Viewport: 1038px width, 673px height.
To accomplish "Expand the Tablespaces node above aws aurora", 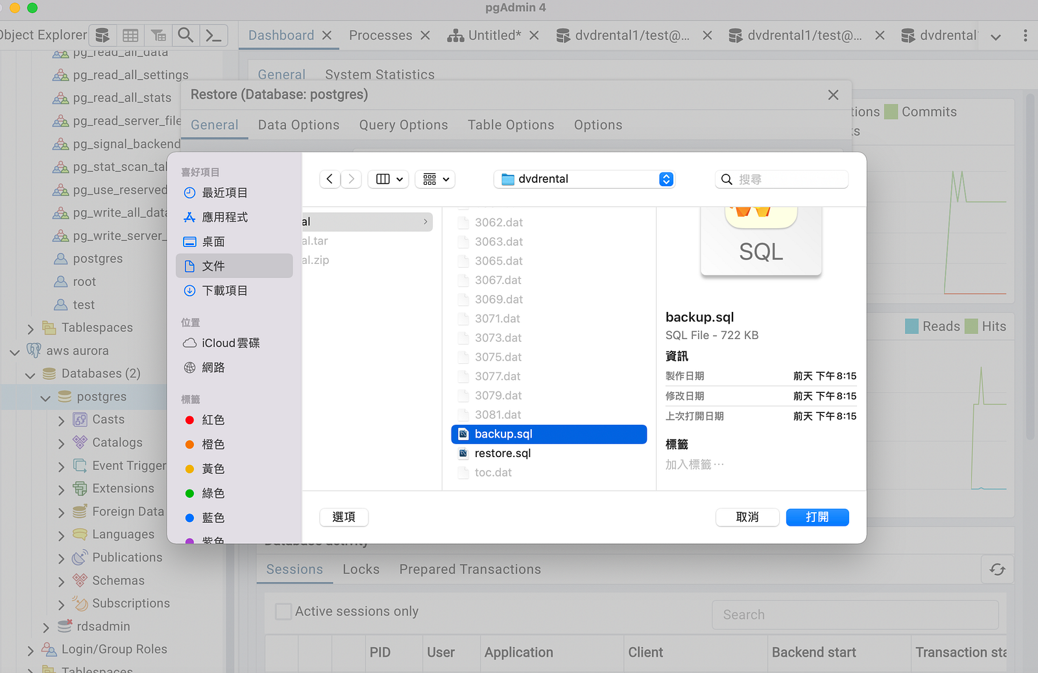I will 30,328.
